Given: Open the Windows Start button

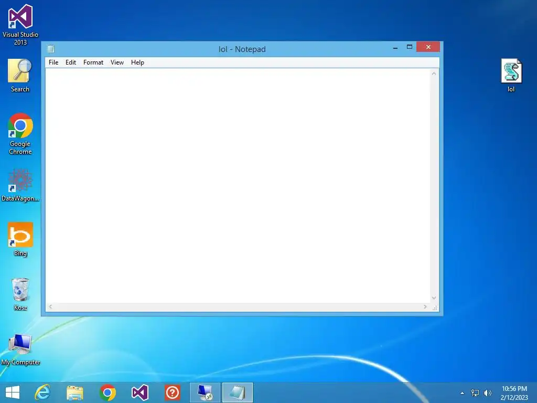Looking at the screenshot, I should [x=13, y=393].
